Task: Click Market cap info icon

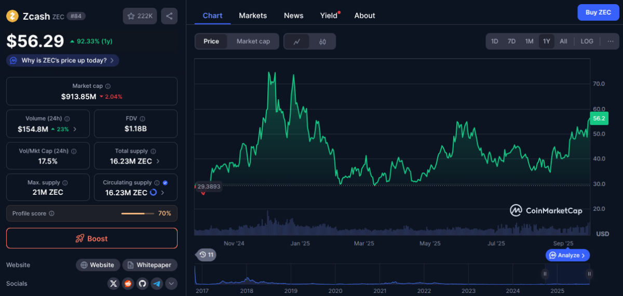Action: click(x=107, y=86)
